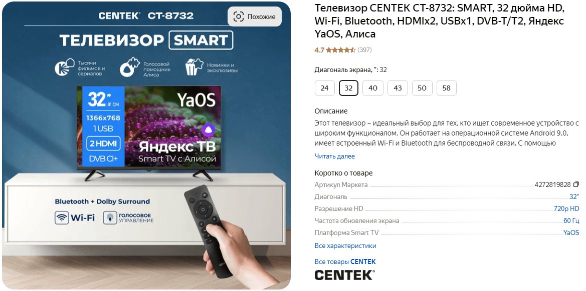
Task: Expand Все характеристики list
Action: [x=345, y=246]
